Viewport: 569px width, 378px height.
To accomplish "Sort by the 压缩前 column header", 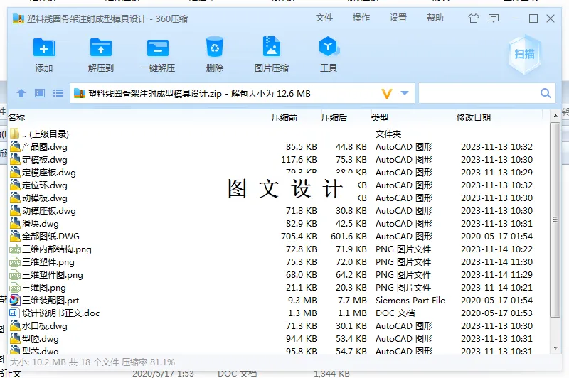I will [x=284, y=117].
